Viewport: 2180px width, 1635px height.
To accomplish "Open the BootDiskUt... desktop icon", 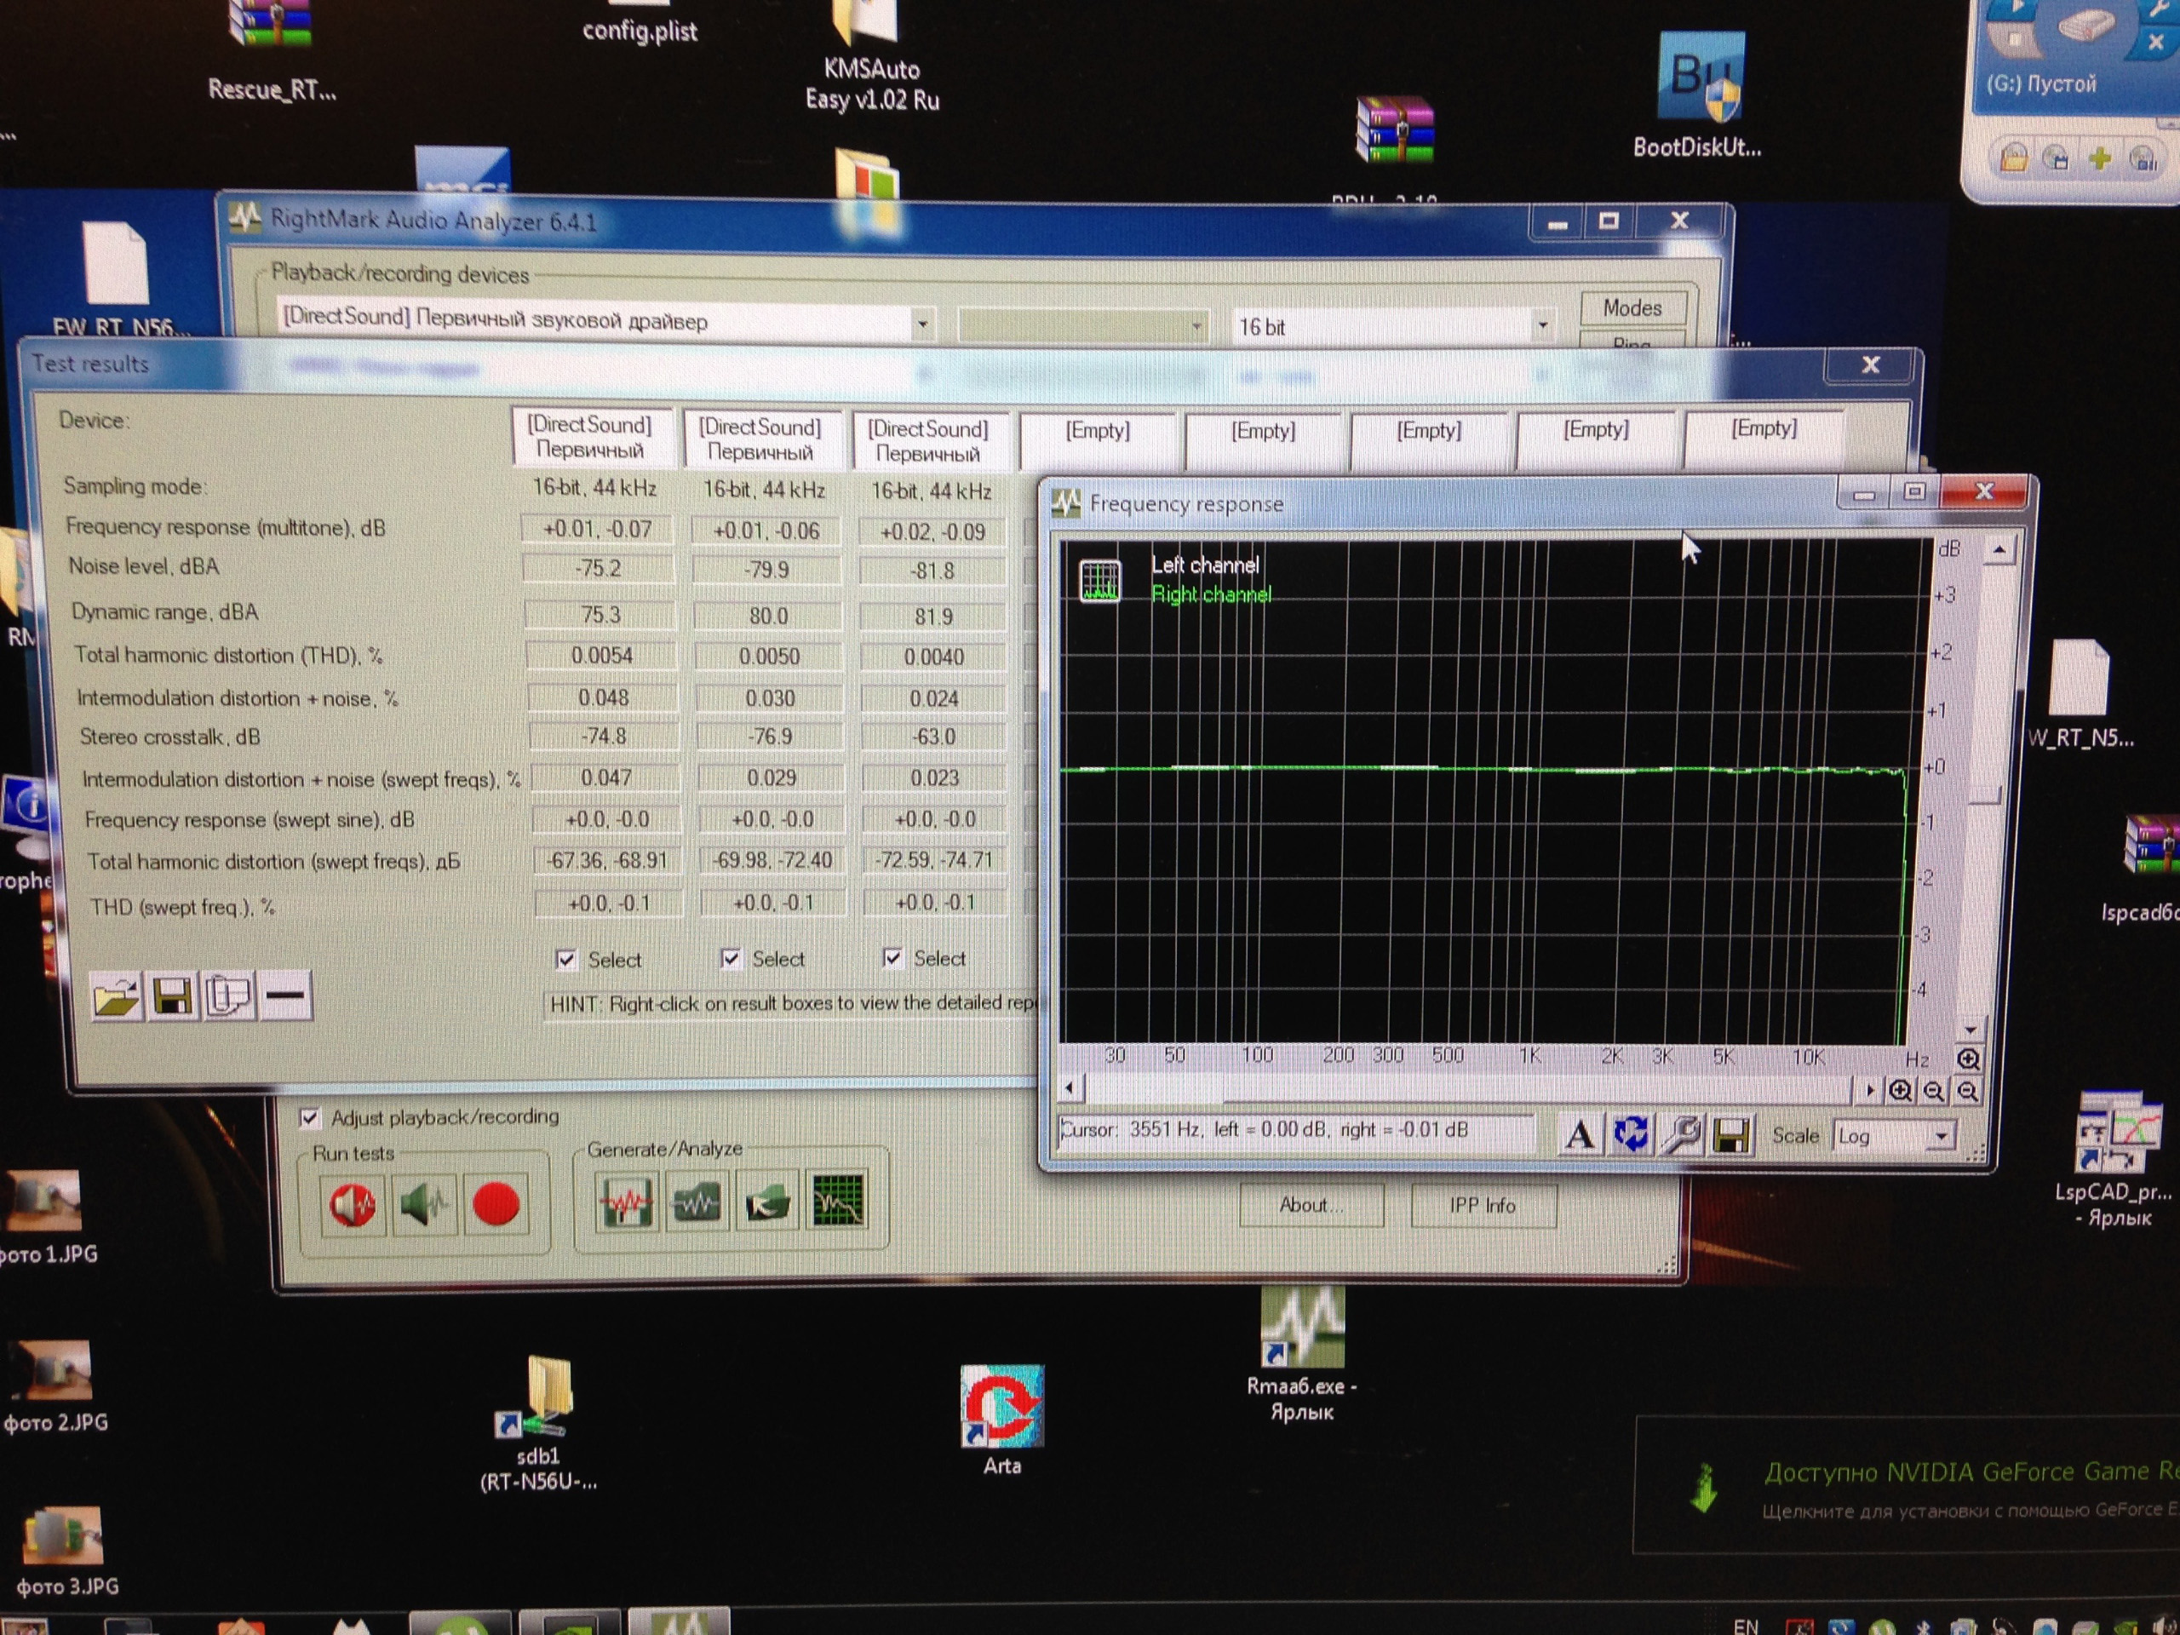I will pyautogui.click(x=1697, y=95).
